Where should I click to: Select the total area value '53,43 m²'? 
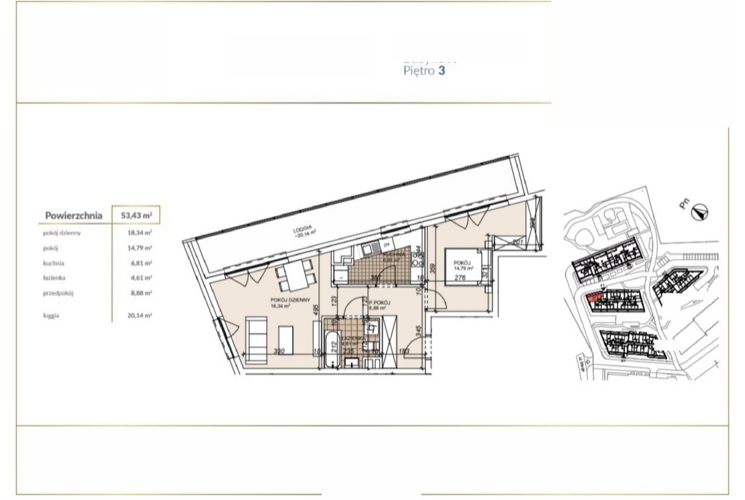(136, 215)
